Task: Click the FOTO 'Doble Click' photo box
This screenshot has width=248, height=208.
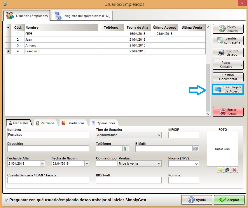Action: point(223,149)
